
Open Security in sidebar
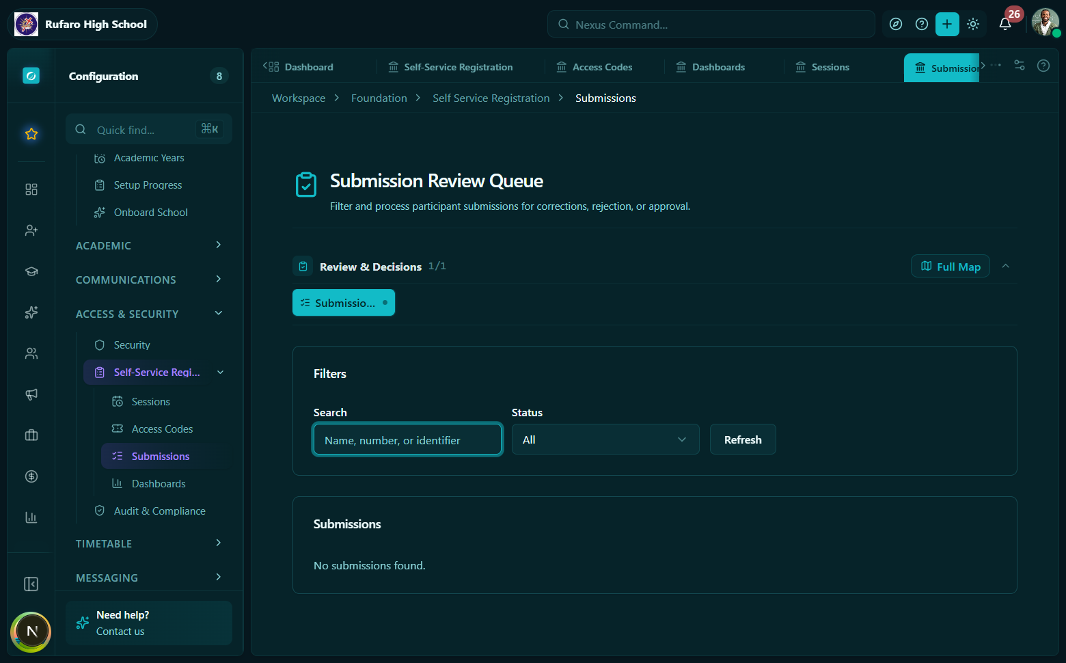click(x=132, y=345)
